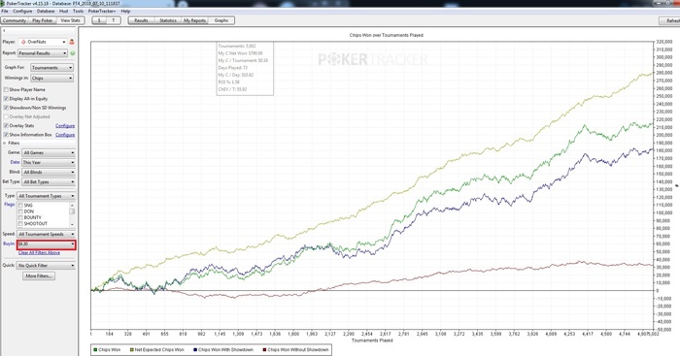Collapse the Filters section
The image size is (680, 356).
point(5,143)
